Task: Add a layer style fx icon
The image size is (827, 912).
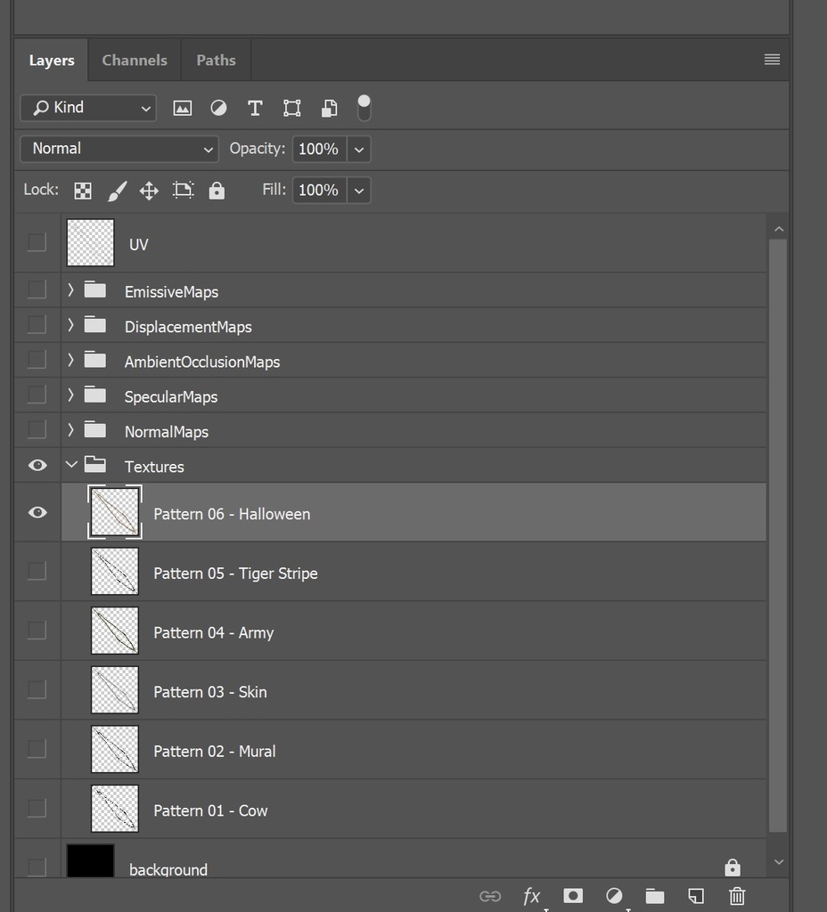Action: point(531,896)
